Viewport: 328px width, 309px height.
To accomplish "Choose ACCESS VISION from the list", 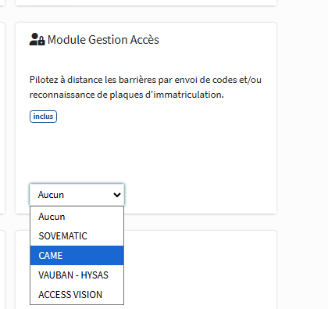I will tap(77, 295).
